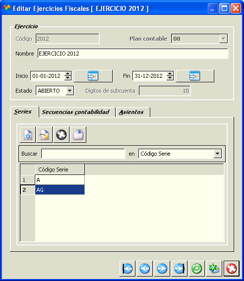The image size is (244, 281).
Task: Maximize the Editar Ejercicios Fiscales window
Action: 224,8
